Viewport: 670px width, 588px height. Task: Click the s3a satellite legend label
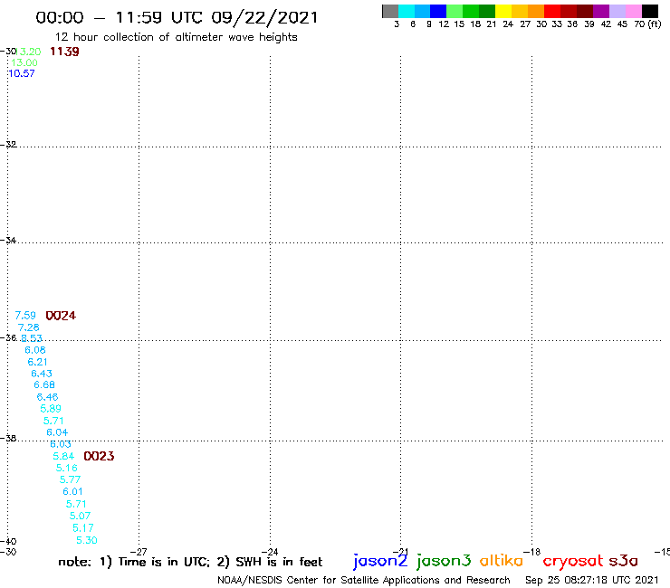pyautogui.click(x=624, y=561)
